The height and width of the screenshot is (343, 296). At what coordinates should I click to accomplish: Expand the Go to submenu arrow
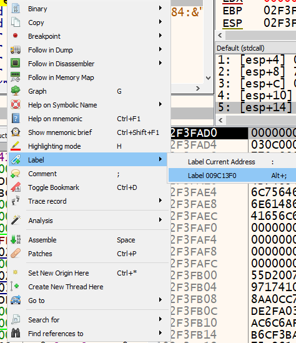click(160, 300)
